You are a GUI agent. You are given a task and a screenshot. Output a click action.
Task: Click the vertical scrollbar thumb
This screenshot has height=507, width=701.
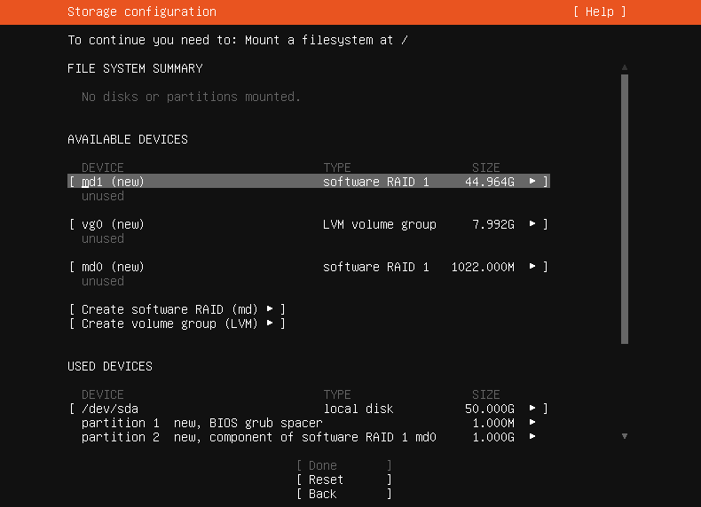tap(625, 209)
